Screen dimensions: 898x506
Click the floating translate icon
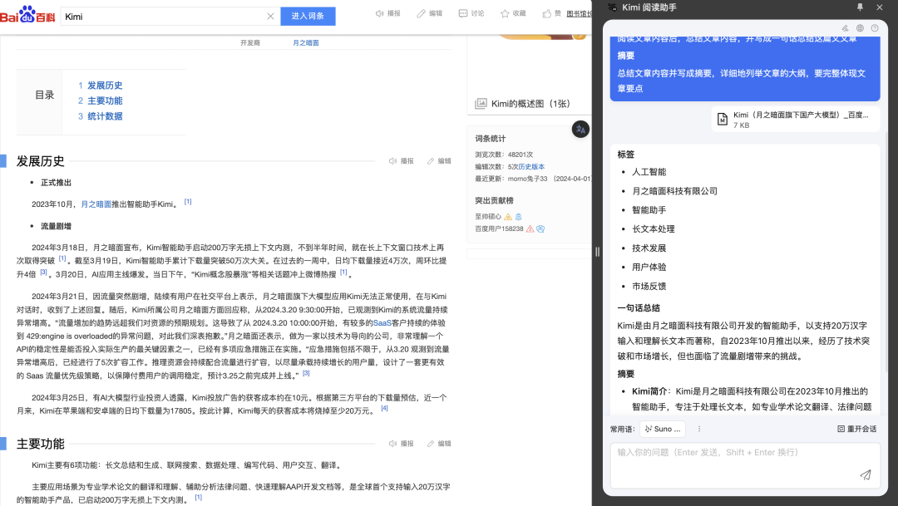[580, 129]
